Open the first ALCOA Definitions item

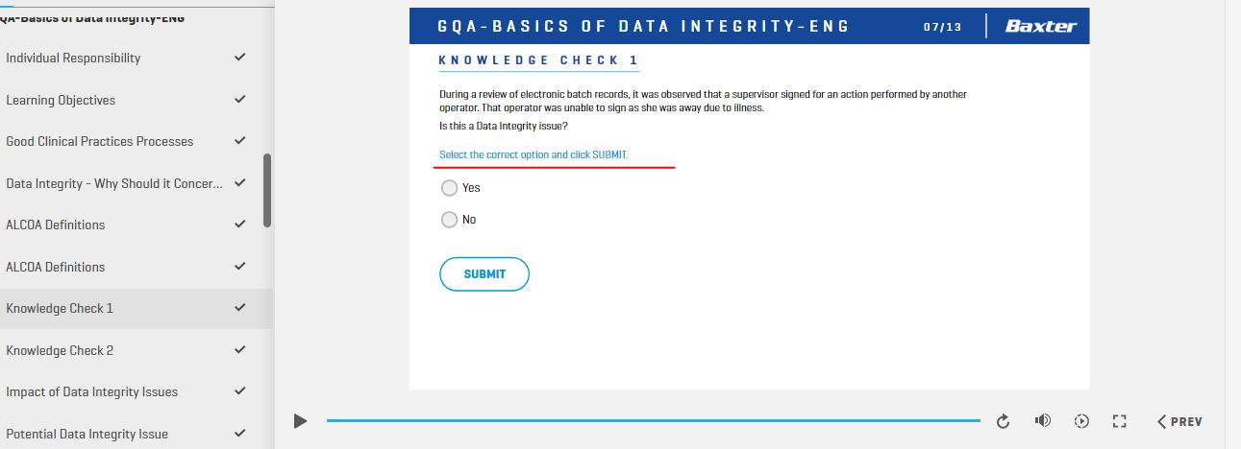point(56,224)
